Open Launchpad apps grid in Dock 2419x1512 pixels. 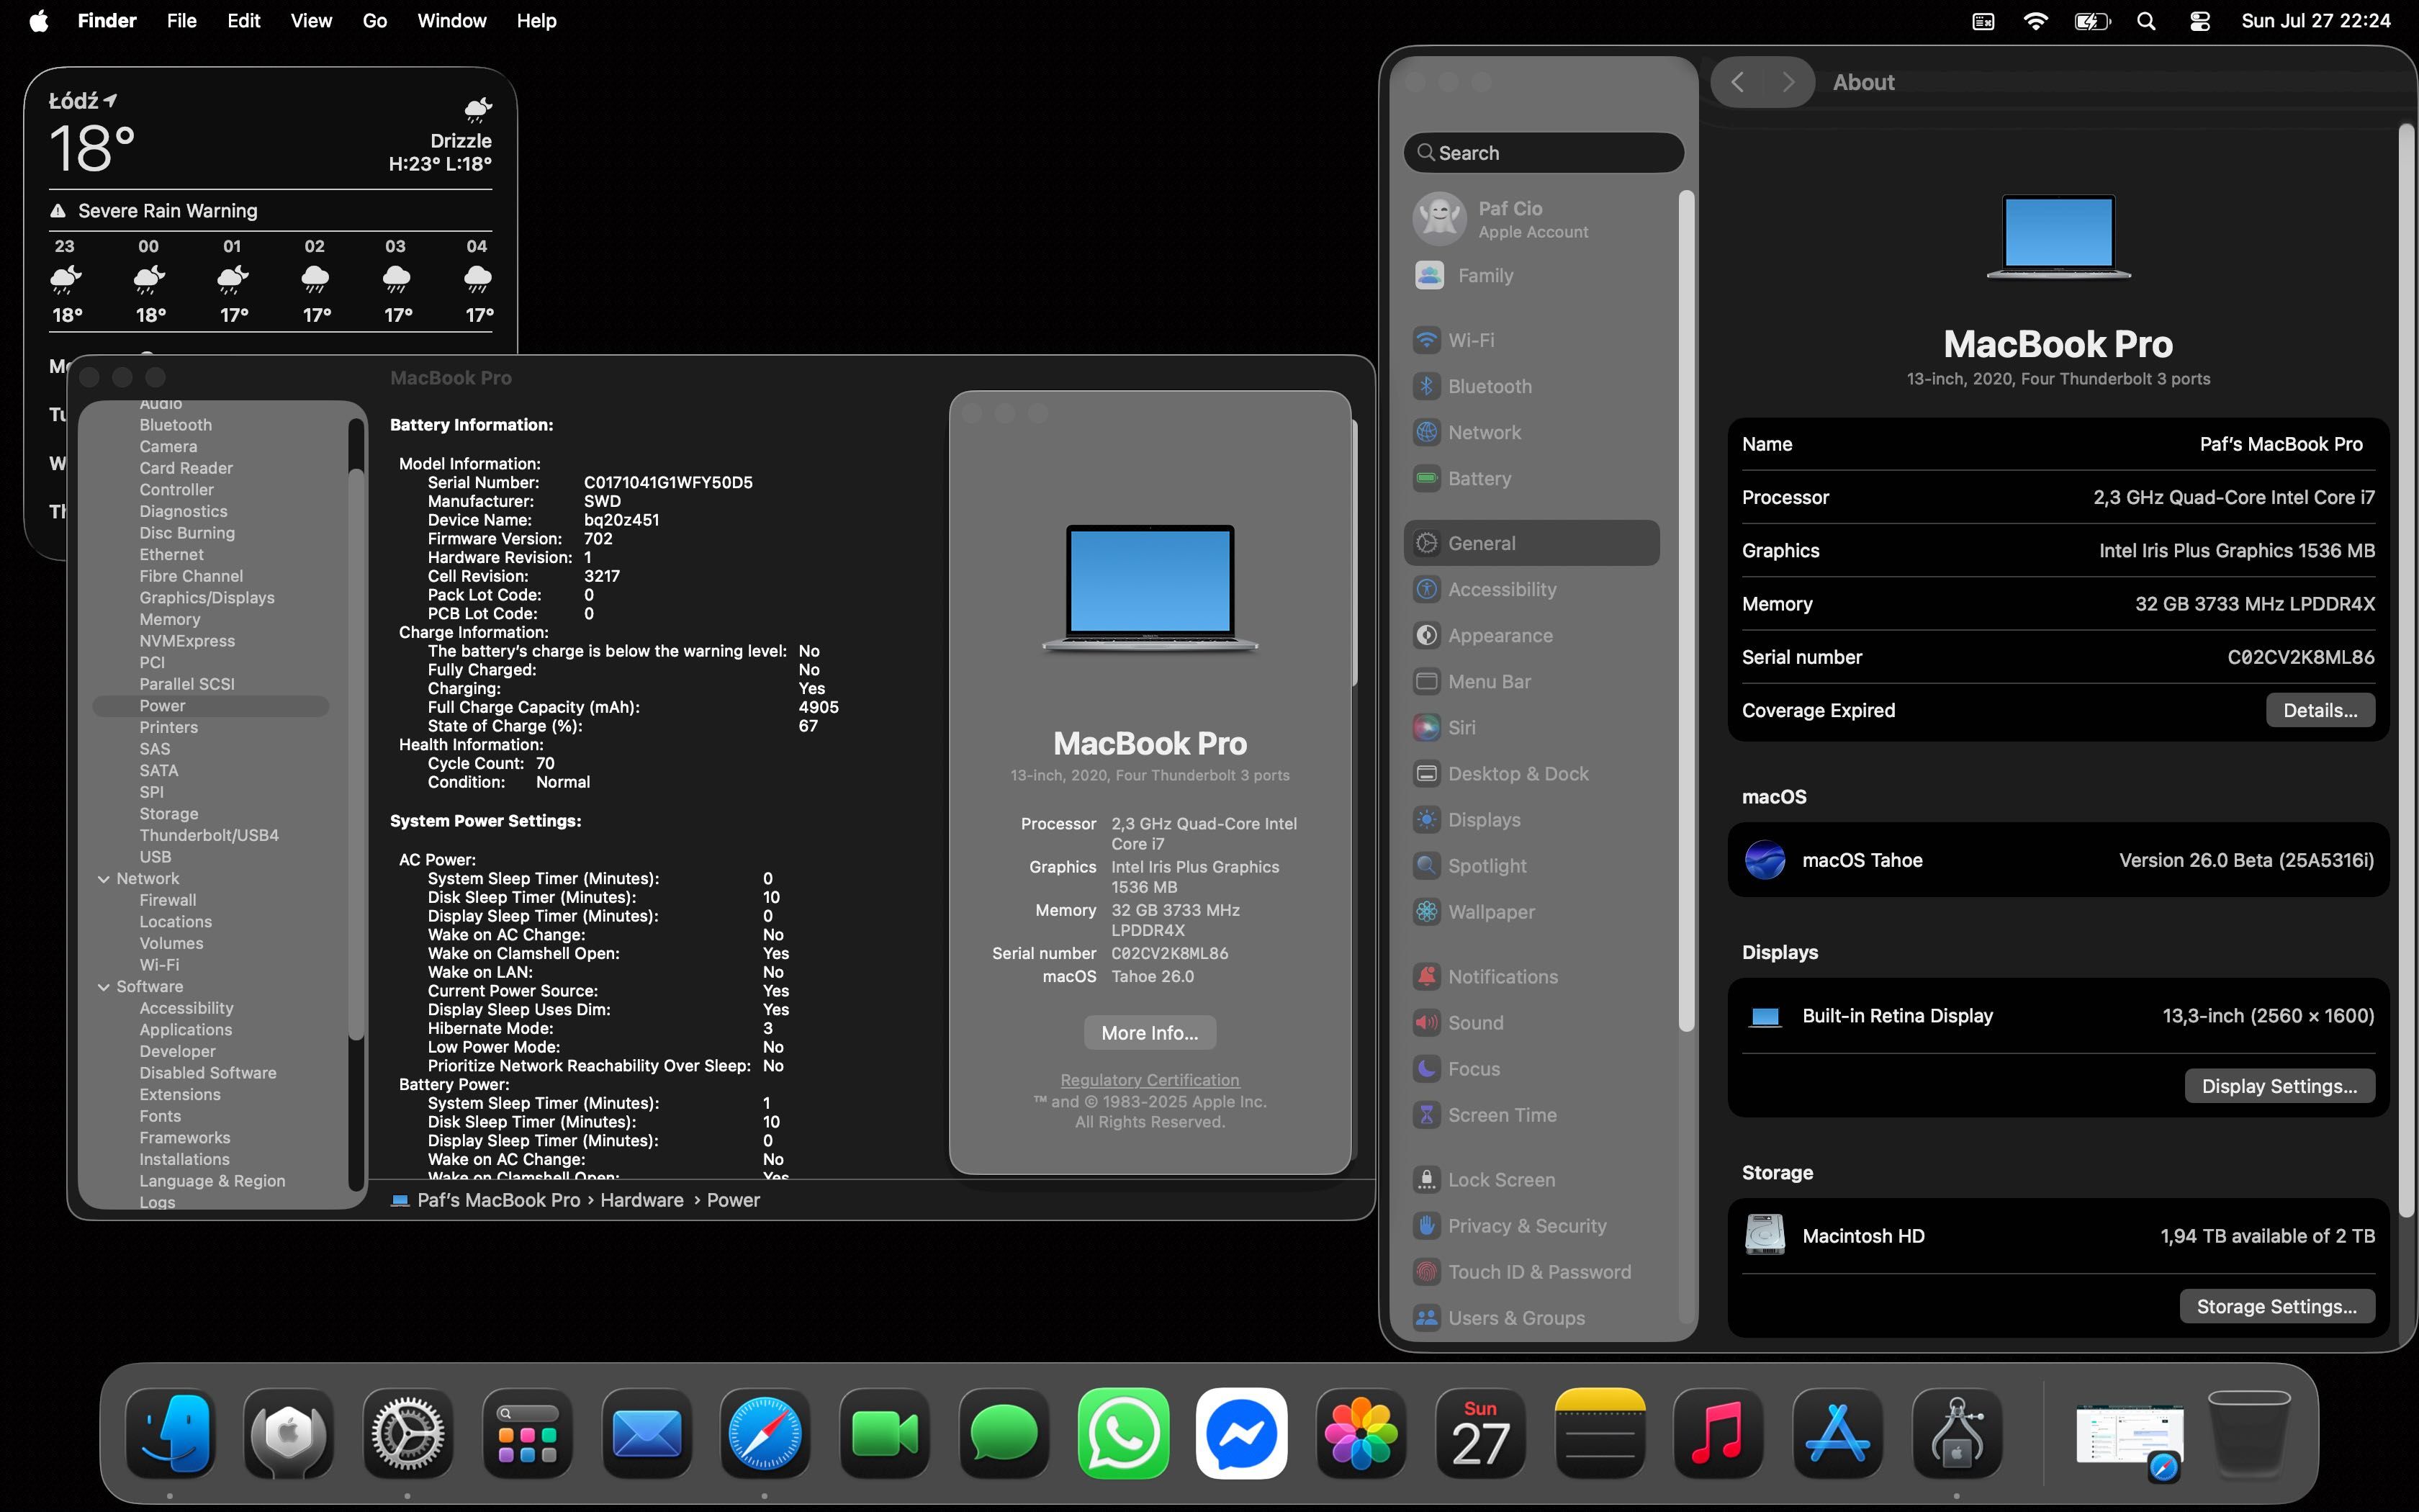pos(527,1433)
